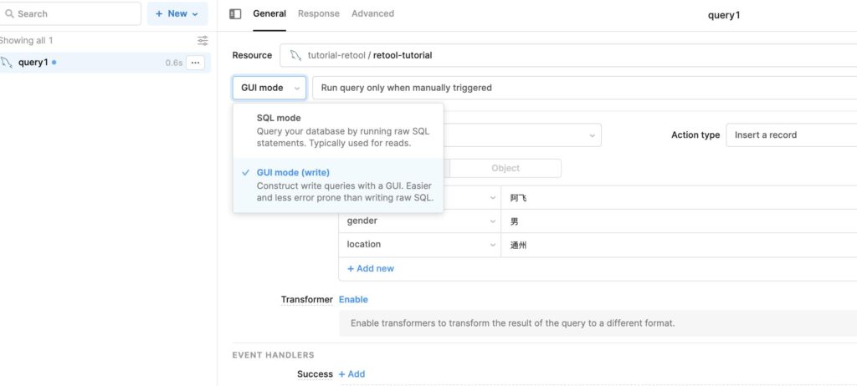Open the New query dropdown button
Viewport: 857px width, 386px height.
177,13
